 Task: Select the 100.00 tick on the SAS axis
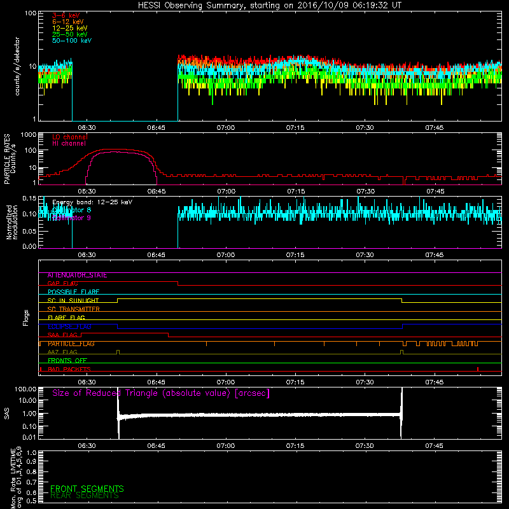(25, 389)
